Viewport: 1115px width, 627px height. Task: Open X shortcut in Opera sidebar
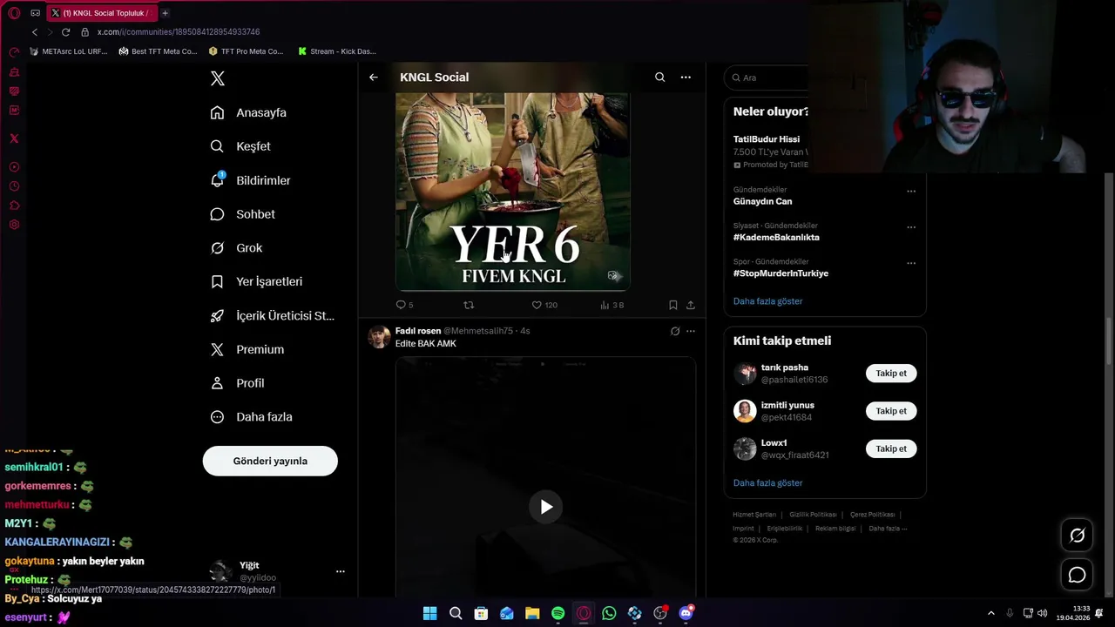pyautogui.click(x=14, y=138)
